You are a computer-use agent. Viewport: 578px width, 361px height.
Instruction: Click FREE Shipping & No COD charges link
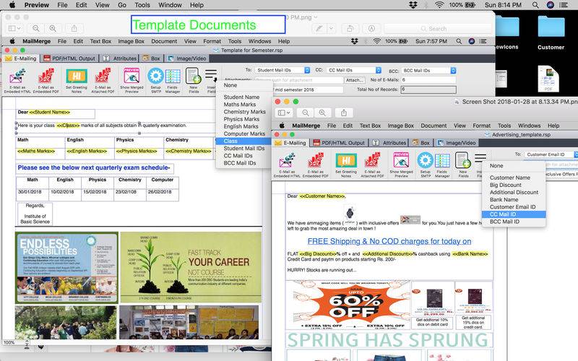tap(389, 241)
